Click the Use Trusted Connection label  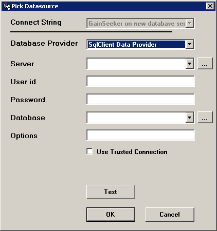pos(132,152)
